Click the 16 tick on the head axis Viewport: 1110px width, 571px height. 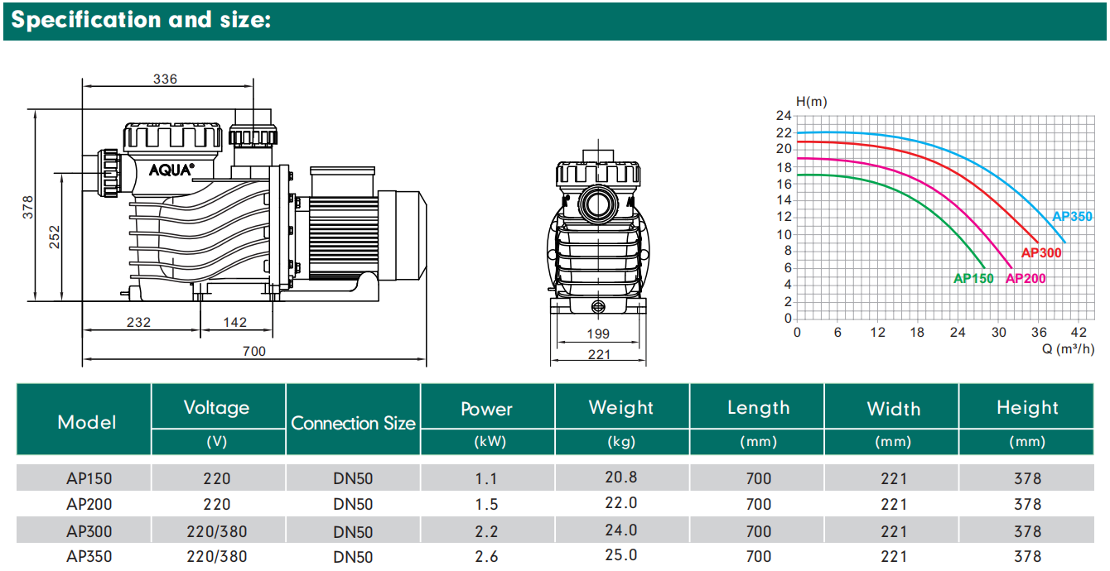click(x=783, y=183)
